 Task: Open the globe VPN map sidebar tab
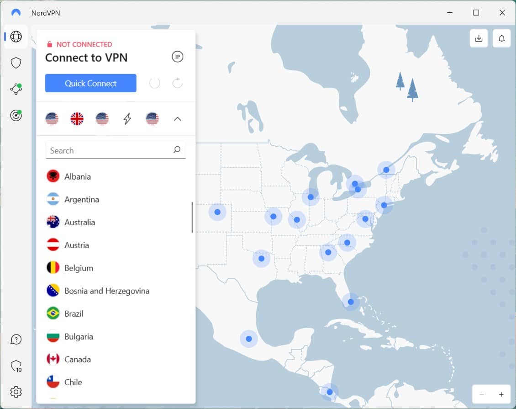pos(16,37)
